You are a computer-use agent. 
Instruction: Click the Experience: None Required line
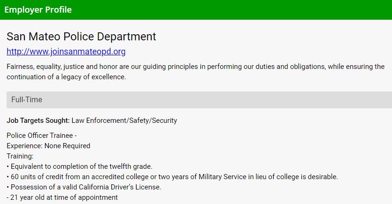[48, 146]
